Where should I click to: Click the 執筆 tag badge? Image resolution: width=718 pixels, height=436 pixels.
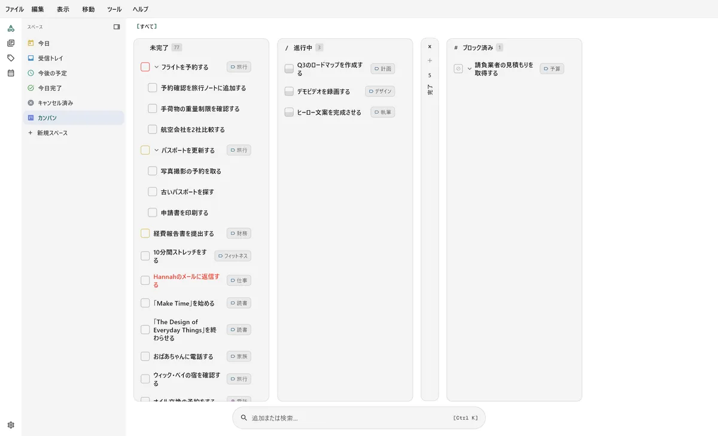[383, 112]
